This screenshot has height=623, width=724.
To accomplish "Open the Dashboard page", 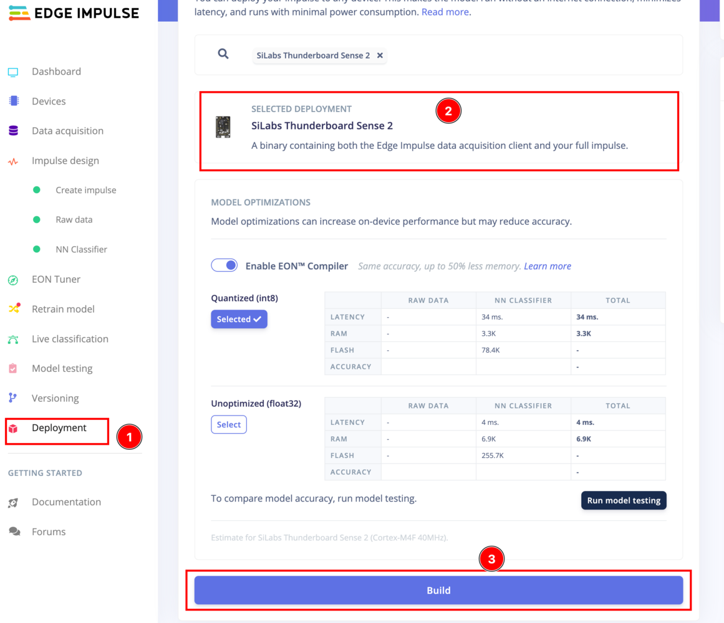I will (56, 72).
